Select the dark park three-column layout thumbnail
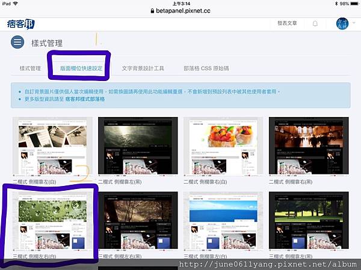This screenshot has width=361, height=270. [309, 220]
